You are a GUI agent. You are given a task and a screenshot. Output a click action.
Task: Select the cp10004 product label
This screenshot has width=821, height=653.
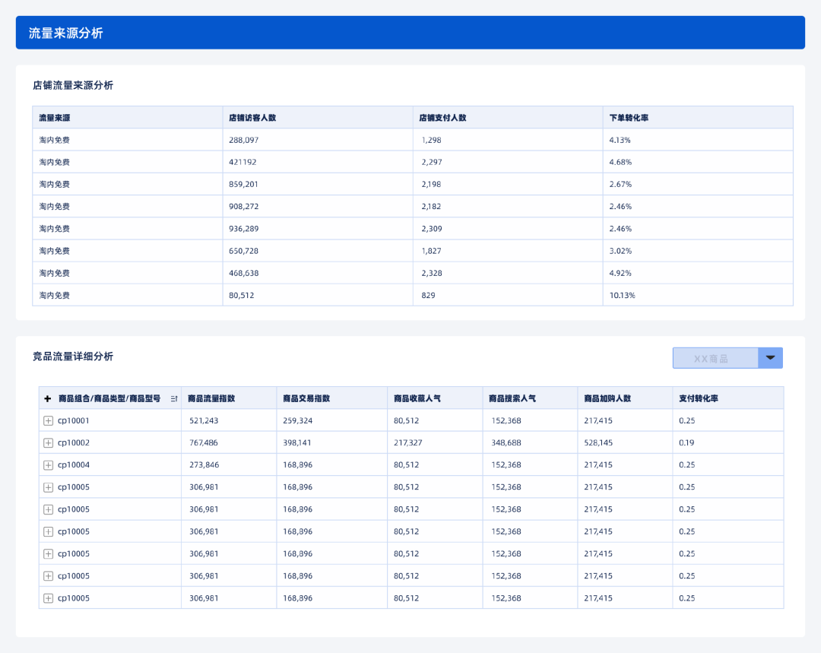click(x=73, y=465)
